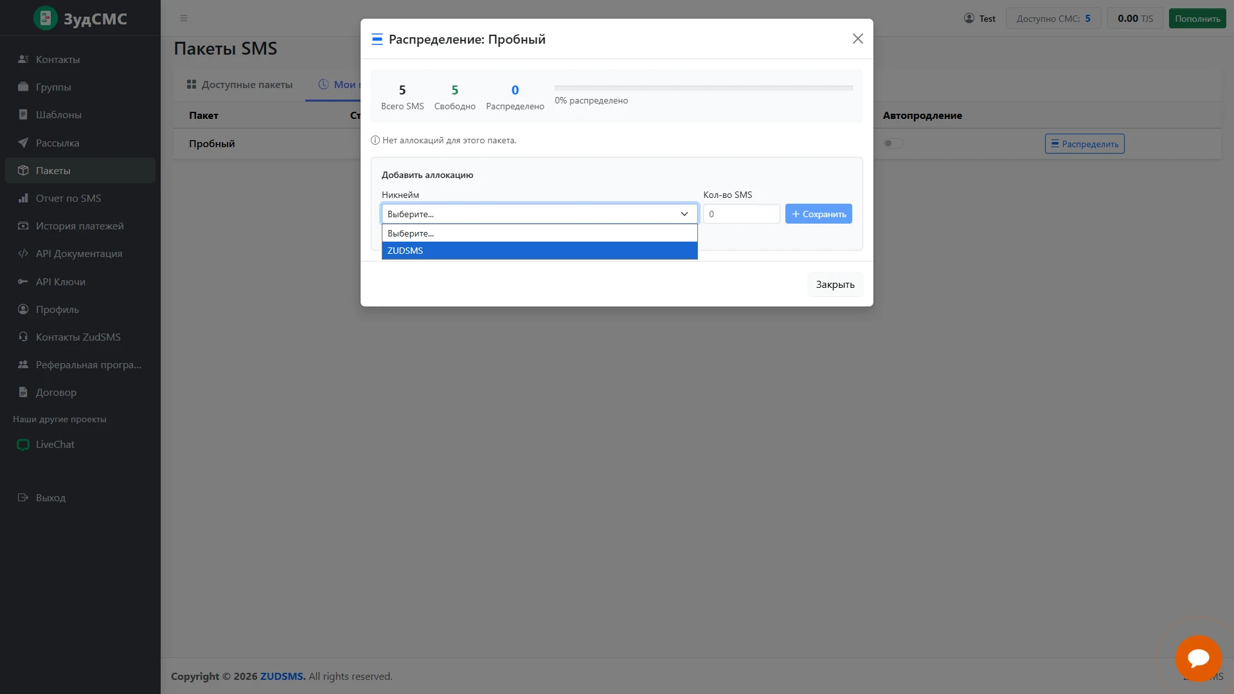Click the Кол-во SMS input field
This screenshot has height=694, width=1234.
[x=742, y=214]
